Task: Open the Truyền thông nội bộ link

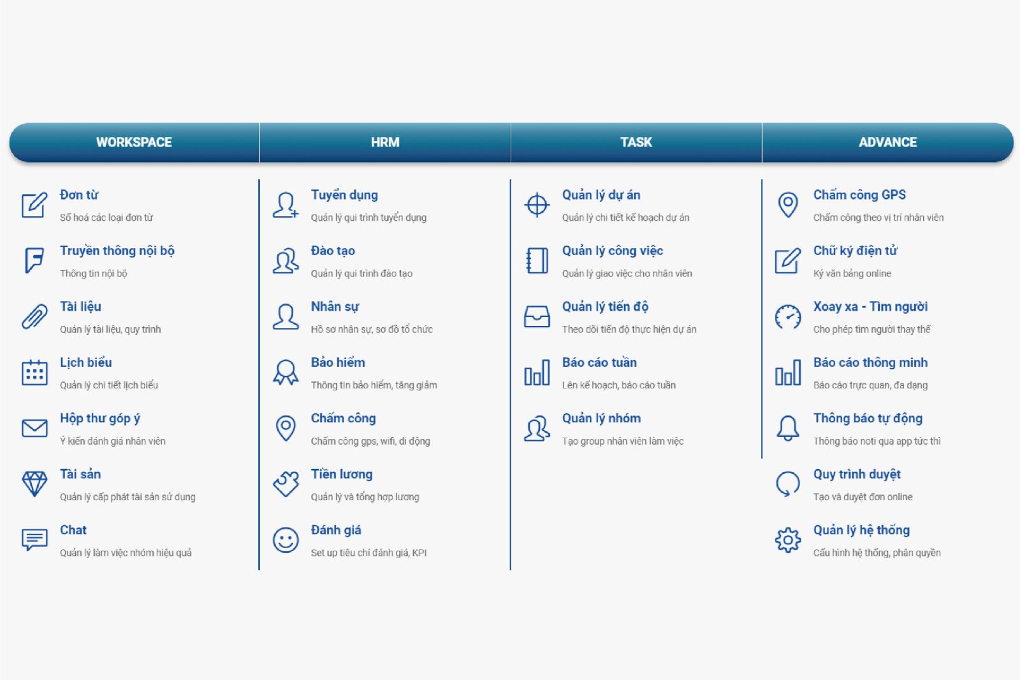Action: click(x=117, y=251)
